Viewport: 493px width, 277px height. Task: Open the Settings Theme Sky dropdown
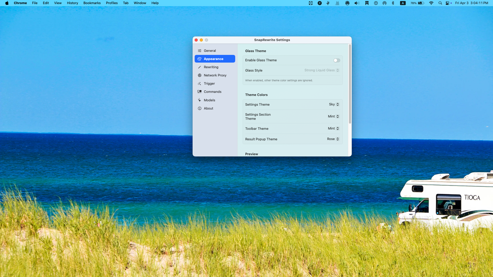tap(334, 104)
